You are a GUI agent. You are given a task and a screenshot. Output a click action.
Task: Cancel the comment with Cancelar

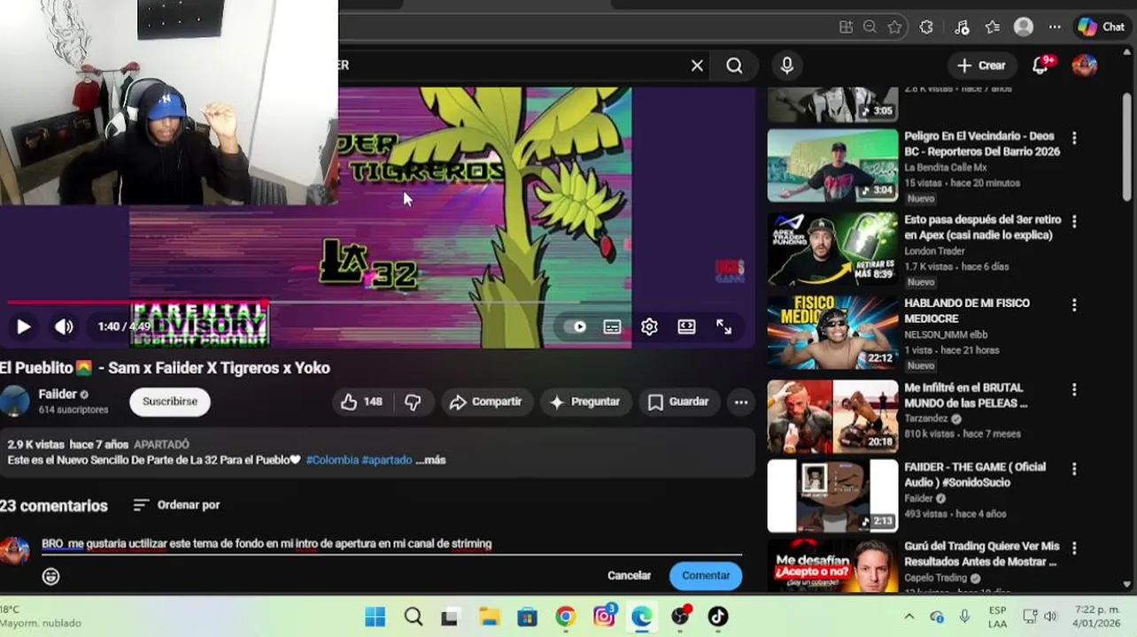pyautogui.click(x=629, y=575)
